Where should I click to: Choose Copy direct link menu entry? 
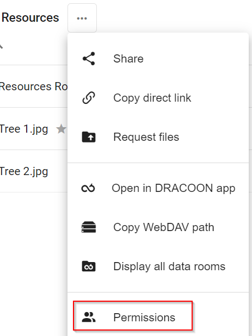[158, 98]
